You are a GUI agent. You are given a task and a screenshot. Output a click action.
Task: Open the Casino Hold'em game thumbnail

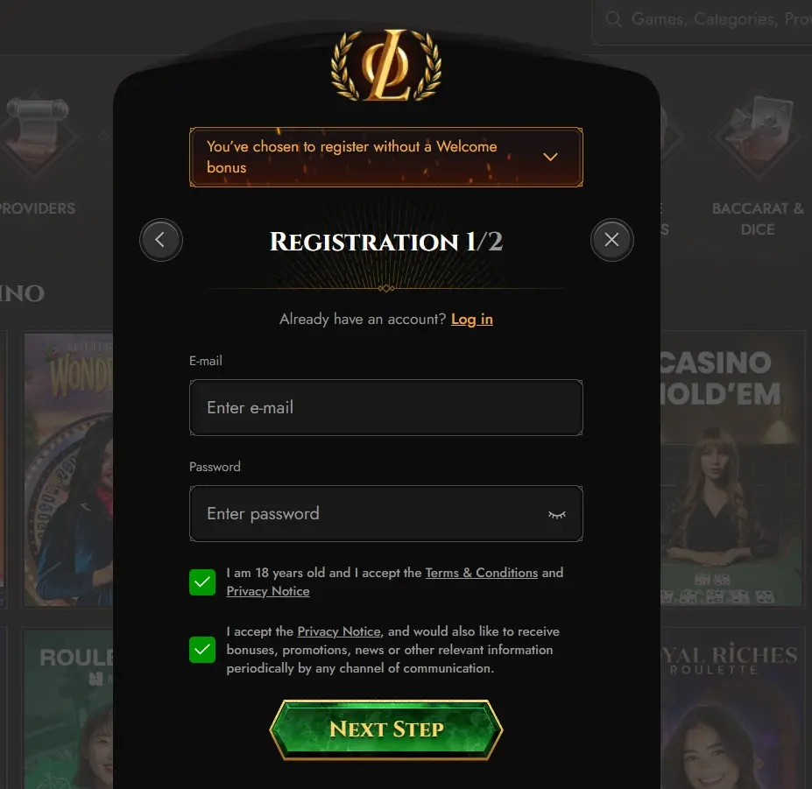(731, 468)
